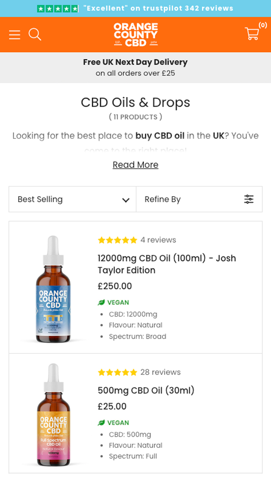Click the Trustpilot five-star rating badge
Screen dimensions: 271x481
[58, 9]
